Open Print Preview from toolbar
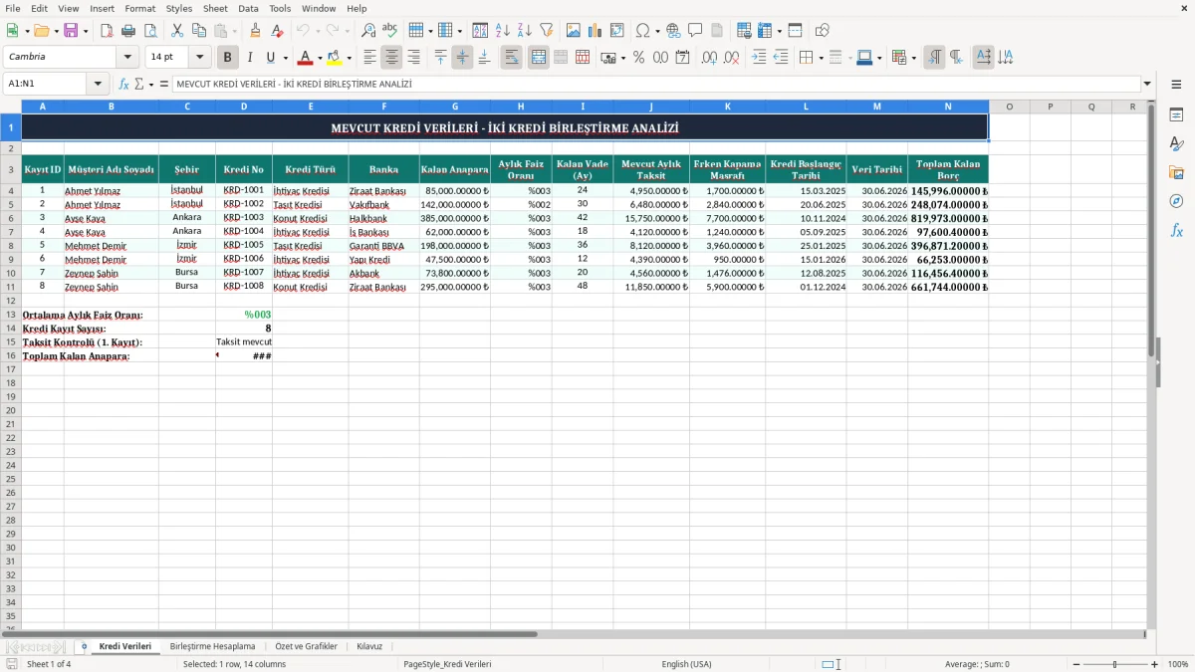 [x=150, y=31]
